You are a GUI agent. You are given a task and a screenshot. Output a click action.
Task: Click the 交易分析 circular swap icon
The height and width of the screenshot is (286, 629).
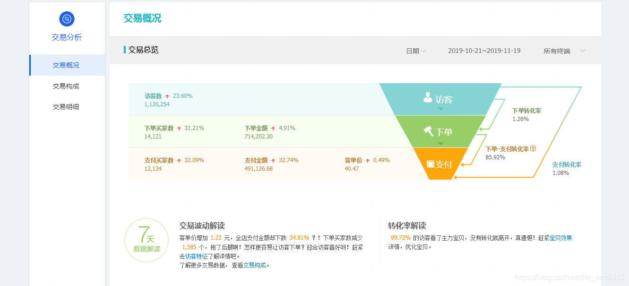click(x=67, y=18)
